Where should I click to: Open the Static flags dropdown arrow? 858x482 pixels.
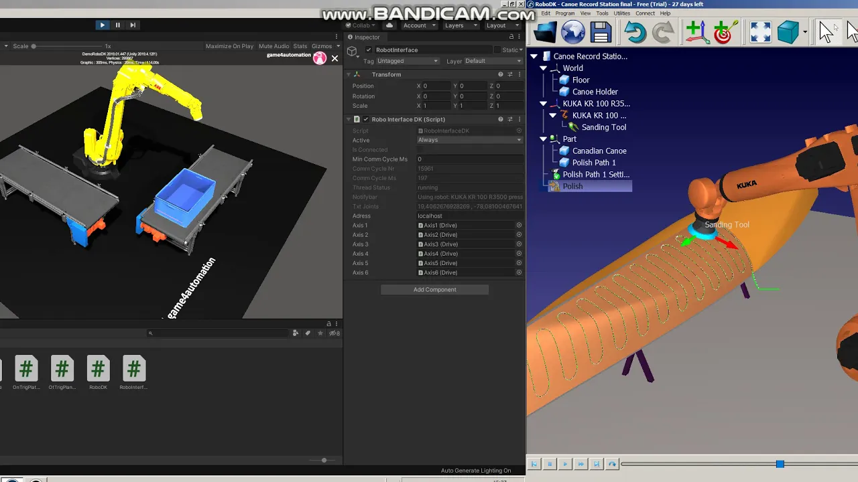click(x=522, y=50)
